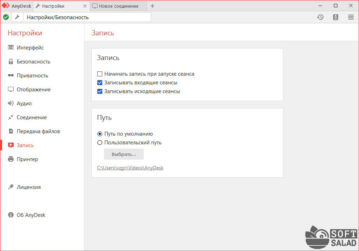
Task: Open Безопасность settings section
Action: tap(33, 62)
